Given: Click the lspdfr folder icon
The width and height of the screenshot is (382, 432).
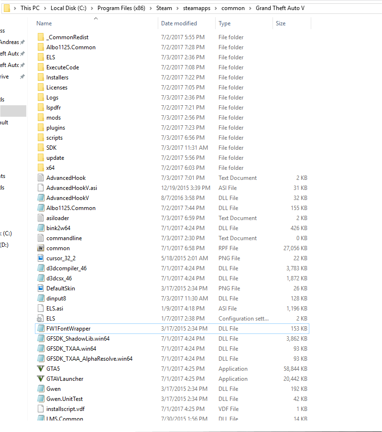Looking at the screenshot, I should tap(41, 108).
